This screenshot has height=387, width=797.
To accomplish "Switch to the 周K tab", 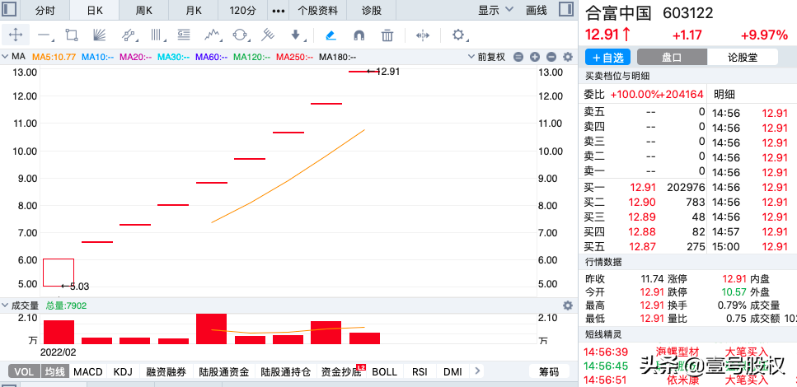I will pyautogui.click(x=144, y=11).
